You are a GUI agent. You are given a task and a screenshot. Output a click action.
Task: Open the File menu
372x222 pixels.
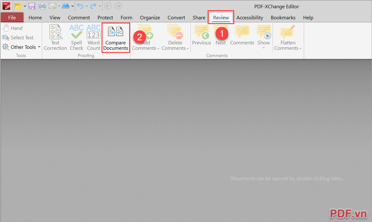pos(12,17)
